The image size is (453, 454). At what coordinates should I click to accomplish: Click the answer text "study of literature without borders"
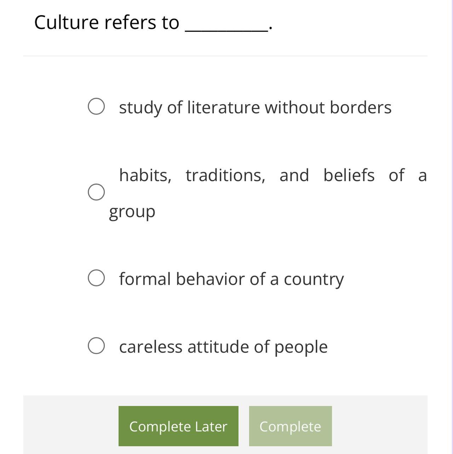click(x=255, y=107)
